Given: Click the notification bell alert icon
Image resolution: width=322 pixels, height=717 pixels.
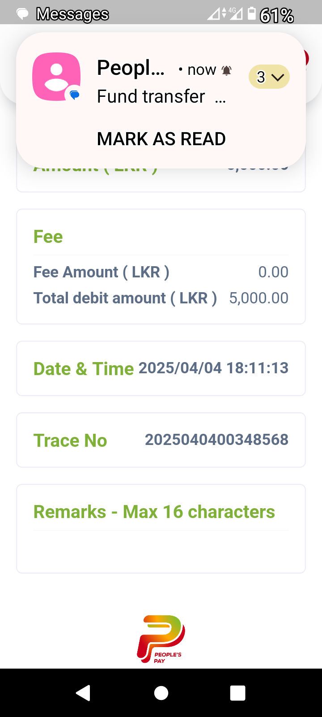Looking at the screenshot, I should tap(227, 70).
